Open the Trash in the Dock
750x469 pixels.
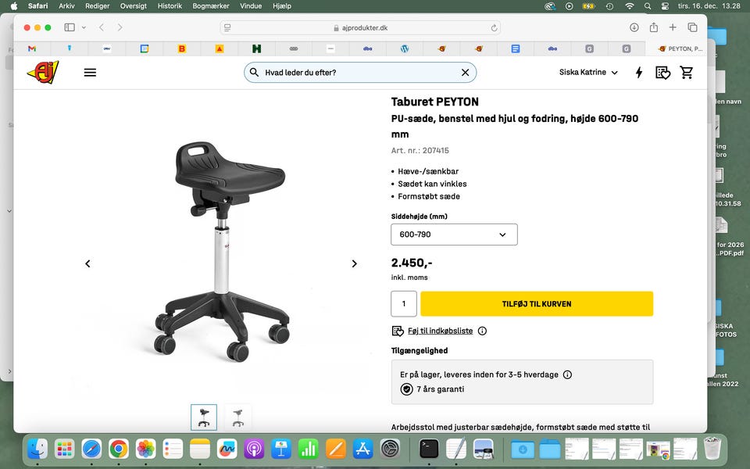point(712,449)
